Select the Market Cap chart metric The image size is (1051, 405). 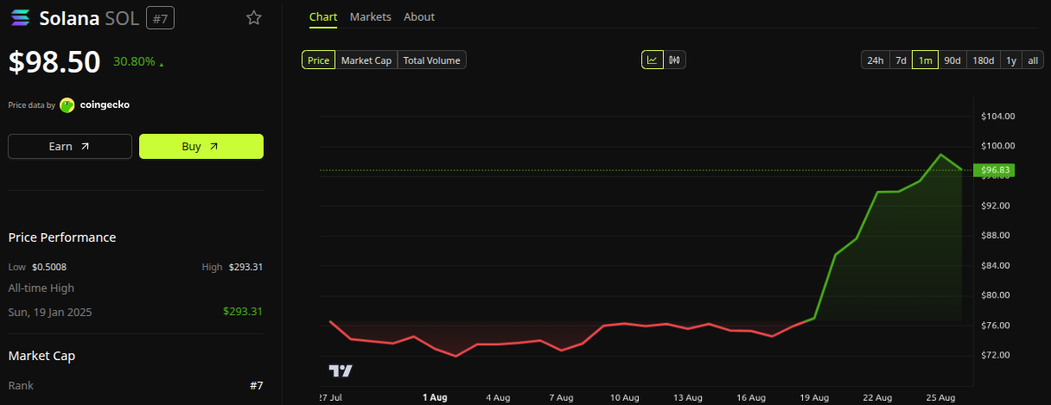pos(366,60)
